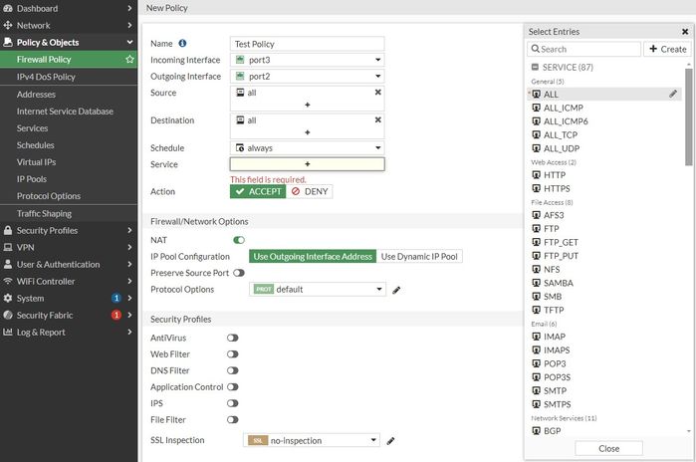Favorite Firewall Policy with the star icon
The image size is (696, 462).
tap(129, 59)
